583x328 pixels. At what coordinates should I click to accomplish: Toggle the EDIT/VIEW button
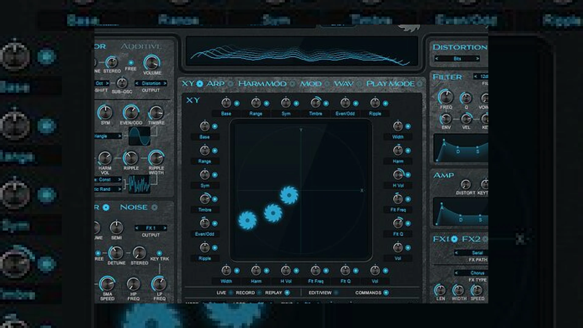point(336,293)
